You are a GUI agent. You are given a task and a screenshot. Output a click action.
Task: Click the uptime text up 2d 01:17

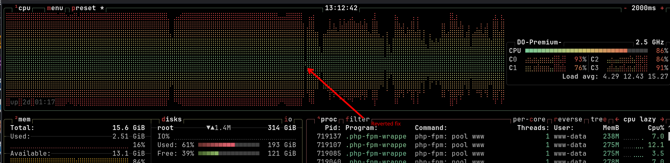[x=33, y=102]
